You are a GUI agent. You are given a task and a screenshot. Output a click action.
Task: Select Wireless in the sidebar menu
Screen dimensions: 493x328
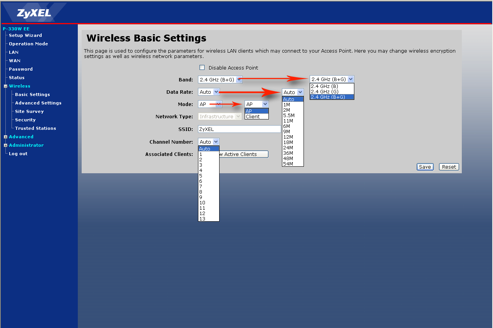(x=20, y=86)
